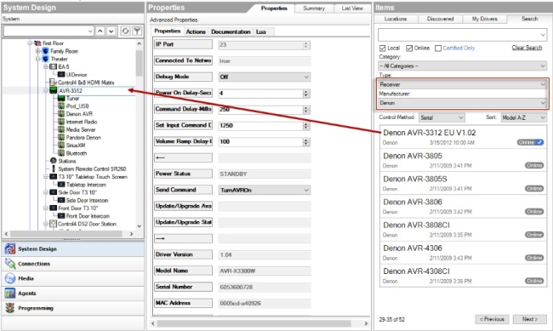Toggle the Local checkbox
Image resolution: width=553 pixels, height=331 pixels.
click(x=382, y=48)
